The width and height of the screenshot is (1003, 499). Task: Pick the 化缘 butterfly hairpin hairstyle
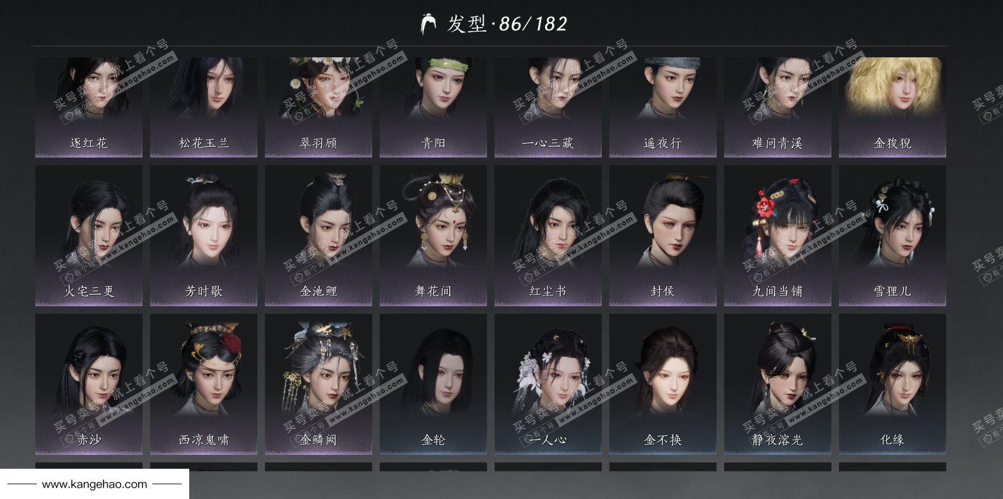pos(893,384)
